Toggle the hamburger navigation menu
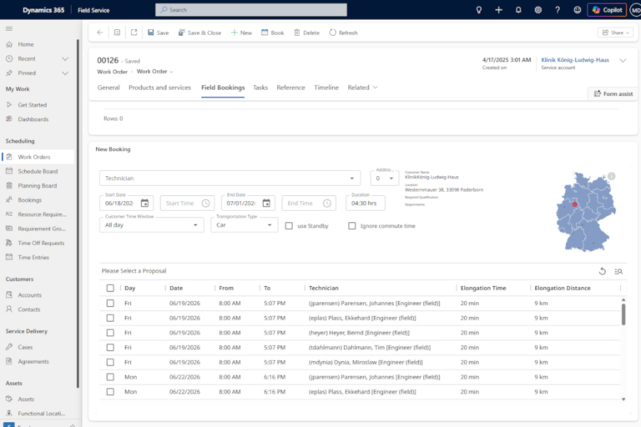Image resolution: width=641 pixels, height=427 pixels. tap(9, 28)
